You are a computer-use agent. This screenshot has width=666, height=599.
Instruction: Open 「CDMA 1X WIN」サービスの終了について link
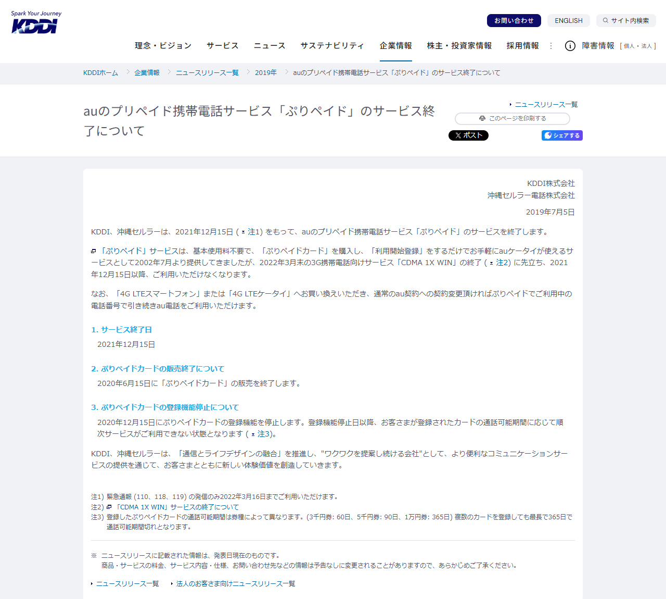(x=177, y=507)
